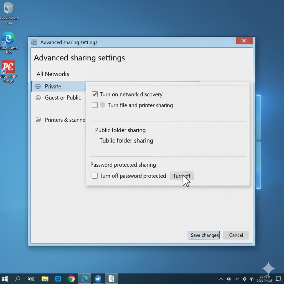
Task: Select Printers & scanners in sidebar
Action: click(65, 120)
